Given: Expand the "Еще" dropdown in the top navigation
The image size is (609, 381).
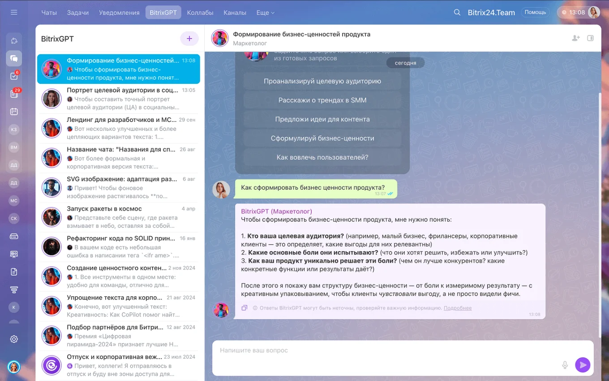Looking at the screenshot, I should (265, 13).
